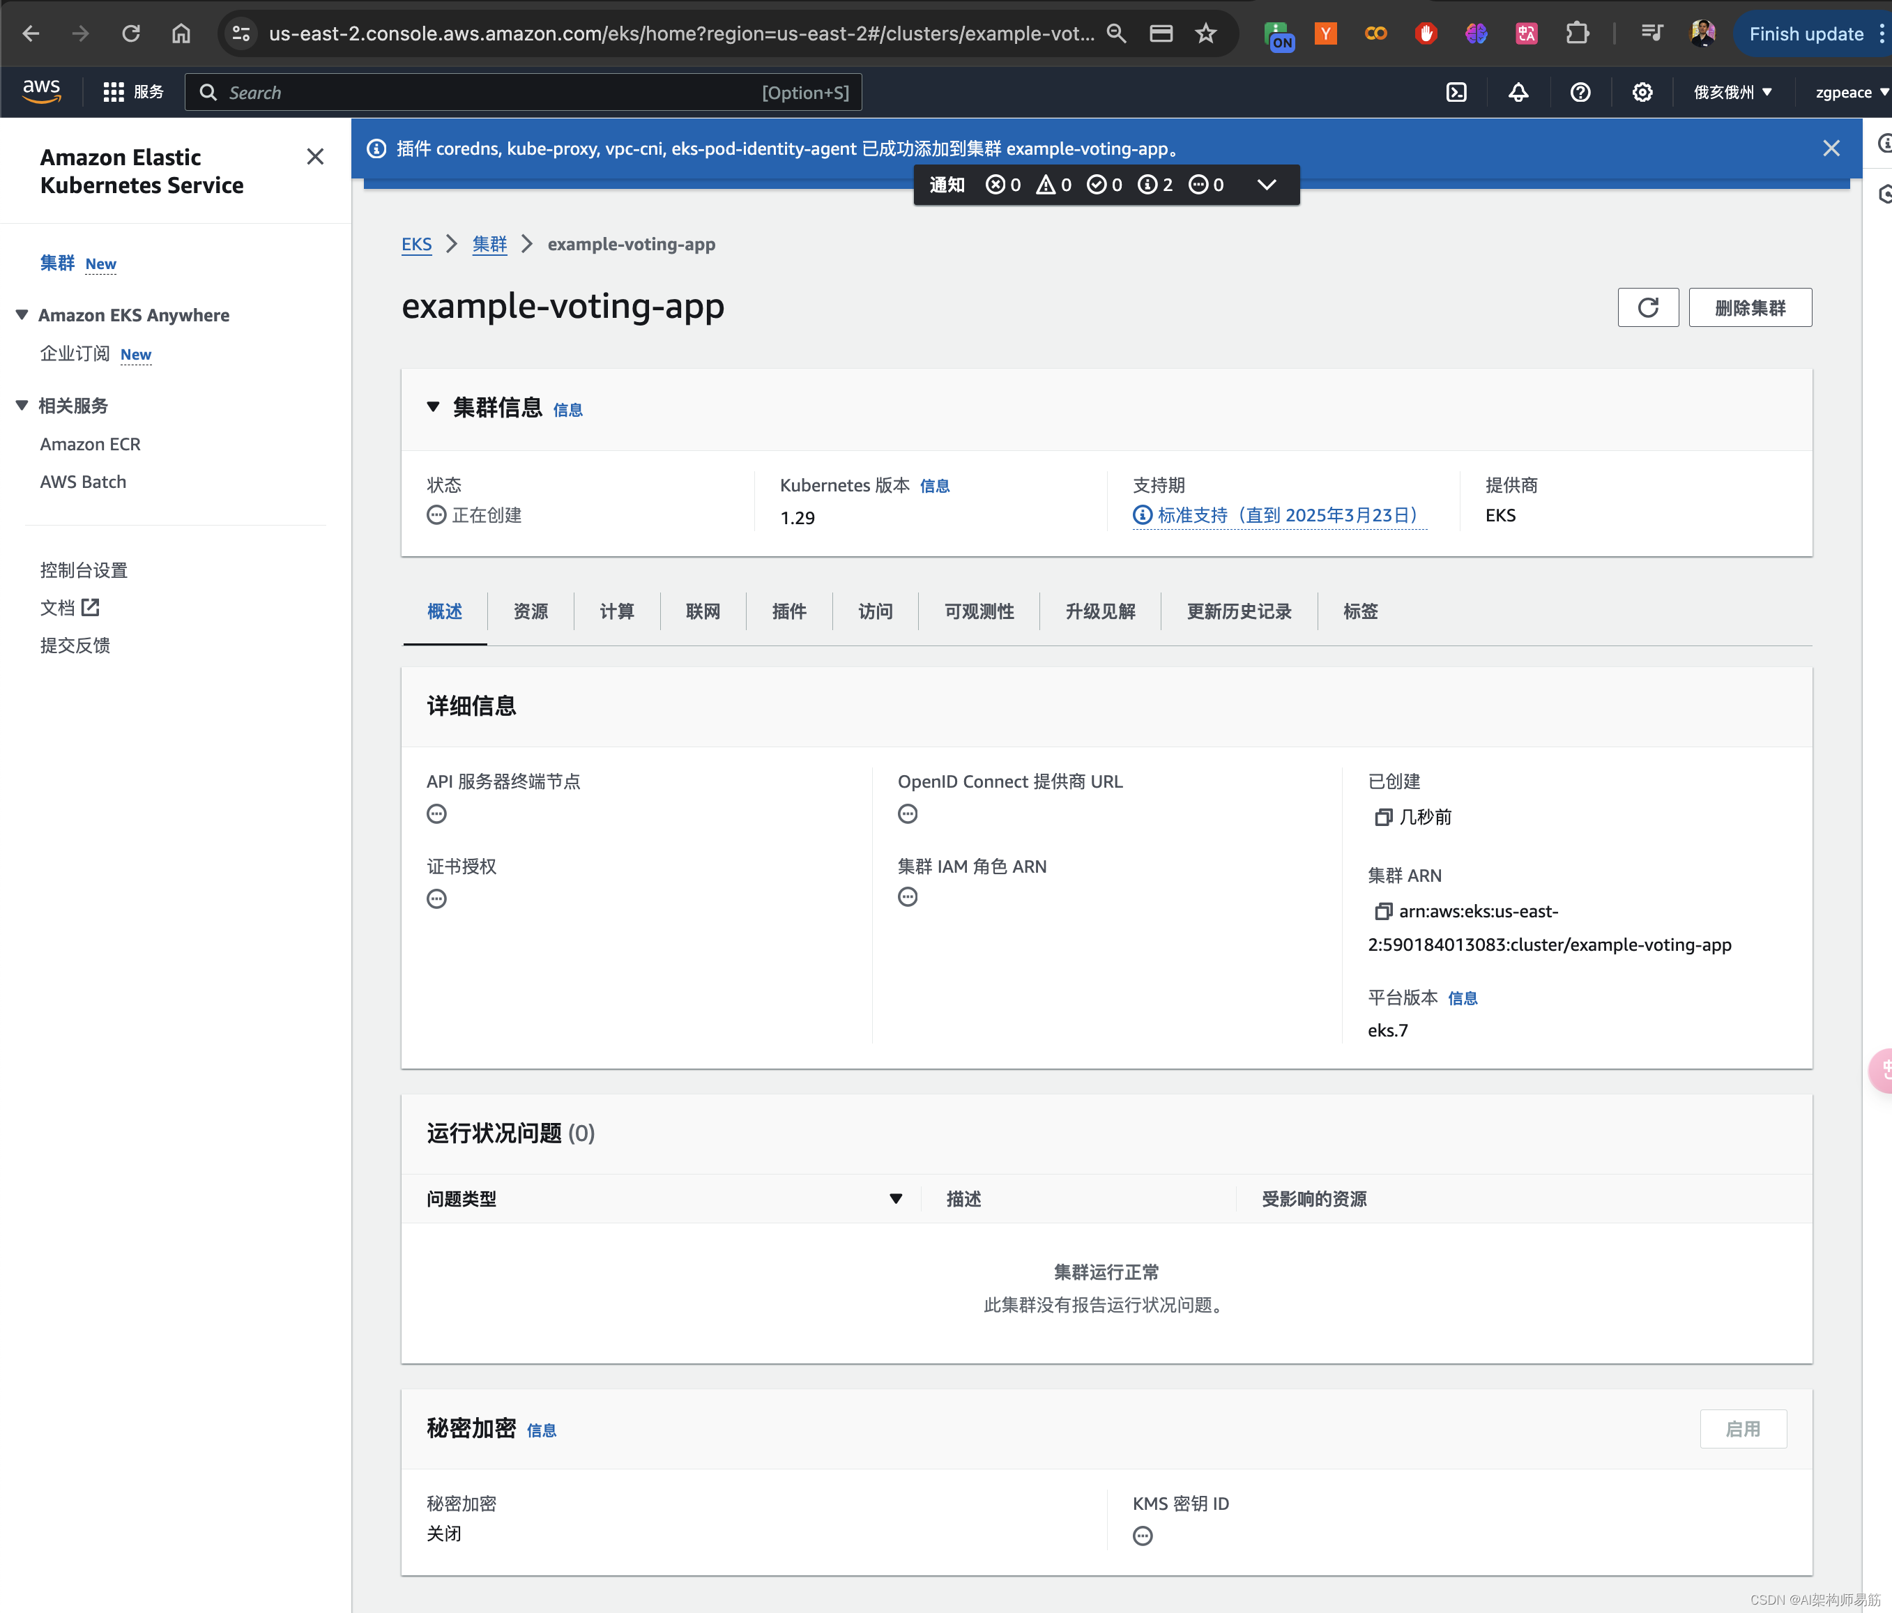
Task: Click the zoom magnifier icon in address bar
Action: click(1116, 33)
